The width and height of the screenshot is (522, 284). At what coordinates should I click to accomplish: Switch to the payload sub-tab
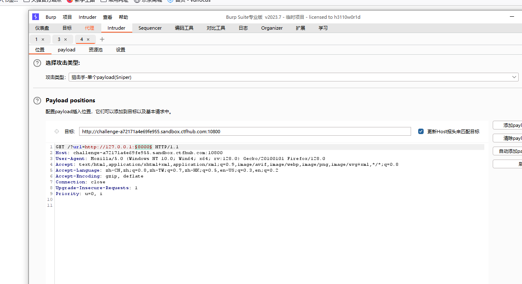67,50
